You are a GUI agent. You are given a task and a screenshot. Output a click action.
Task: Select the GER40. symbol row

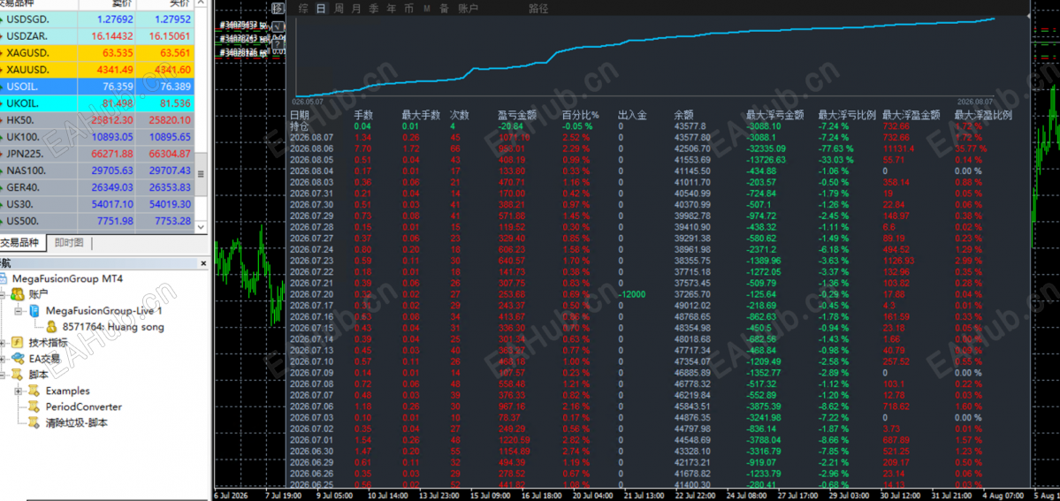pos(97,188)
